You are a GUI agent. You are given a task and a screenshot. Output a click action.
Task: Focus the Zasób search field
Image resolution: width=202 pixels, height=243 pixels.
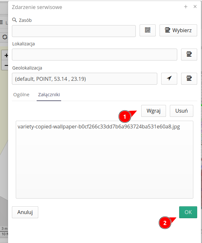click(74, 31)
